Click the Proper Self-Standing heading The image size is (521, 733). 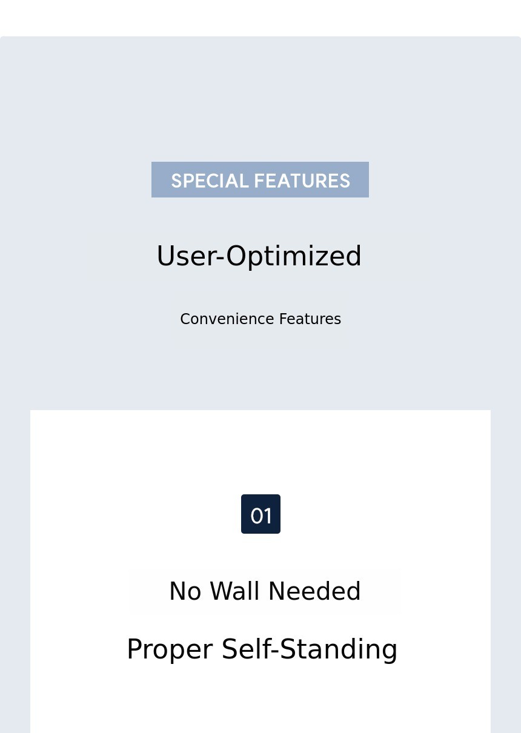pos(262,649)
